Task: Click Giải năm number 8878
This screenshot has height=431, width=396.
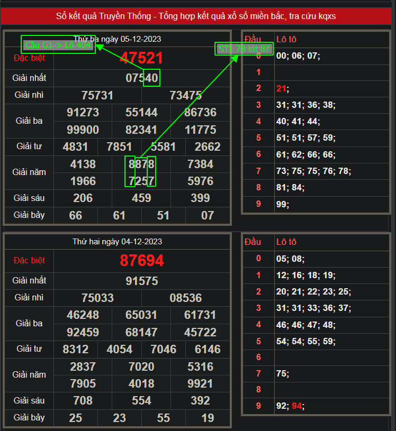Action: [x=141, y=164]
